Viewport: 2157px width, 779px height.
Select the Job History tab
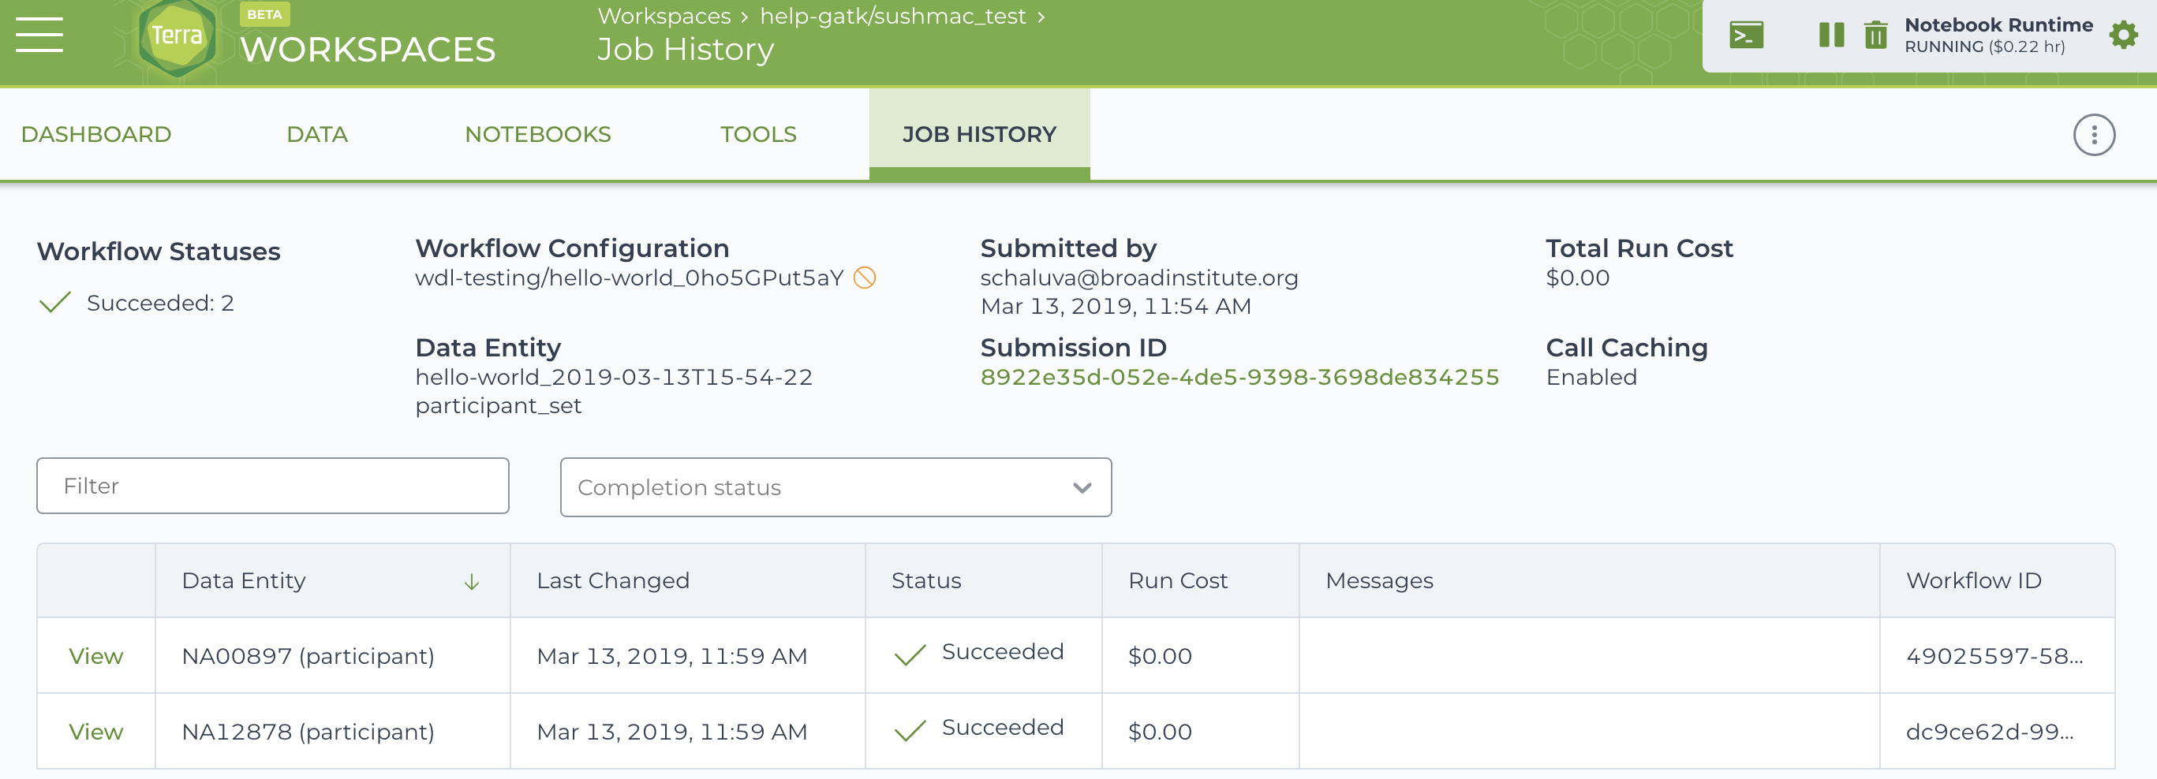tap(979, 135)
